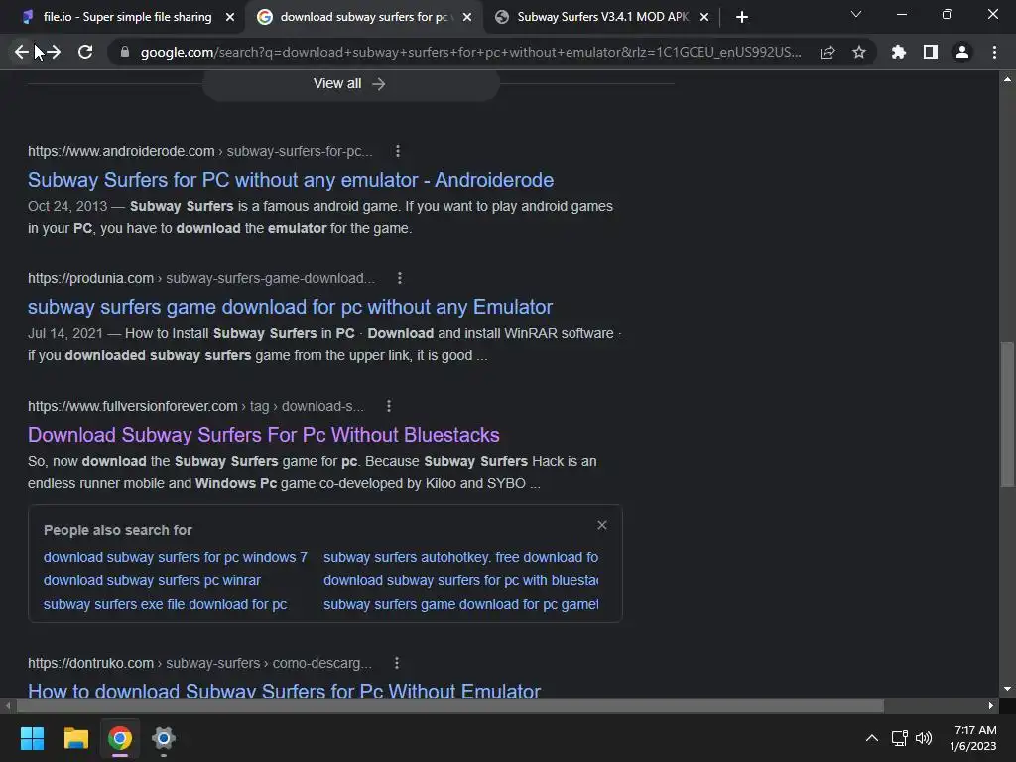Show hidden system tray icons
1016x762 pixels.
[872, 738]
